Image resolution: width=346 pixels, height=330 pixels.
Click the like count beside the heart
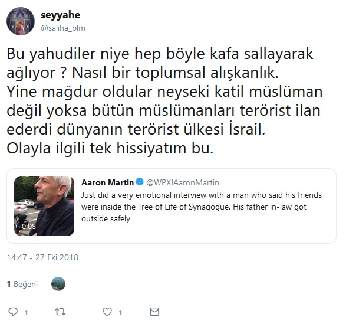(x=120, y=312)
